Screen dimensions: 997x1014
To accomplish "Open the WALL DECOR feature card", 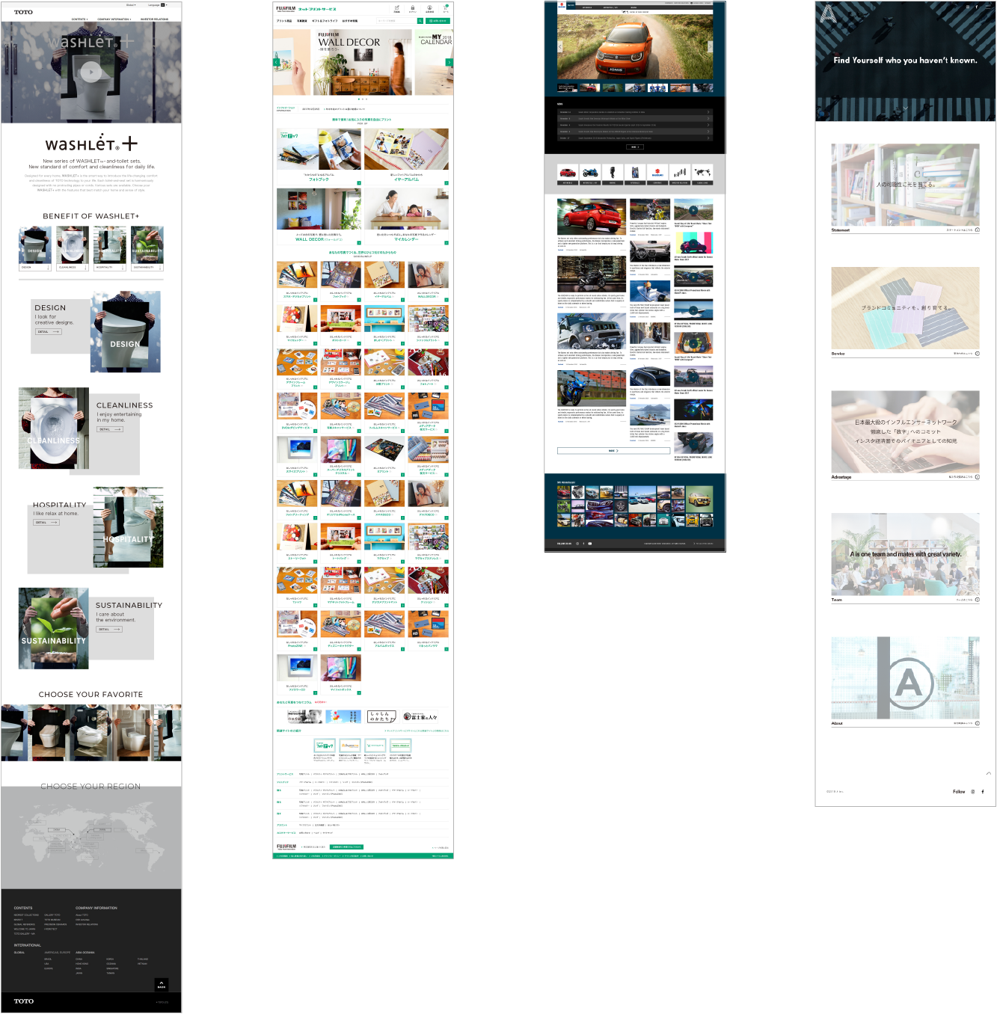I will click(x=319, y=215).
